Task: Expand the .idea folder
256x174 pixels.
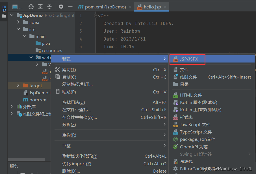Action: pos(18,22)
